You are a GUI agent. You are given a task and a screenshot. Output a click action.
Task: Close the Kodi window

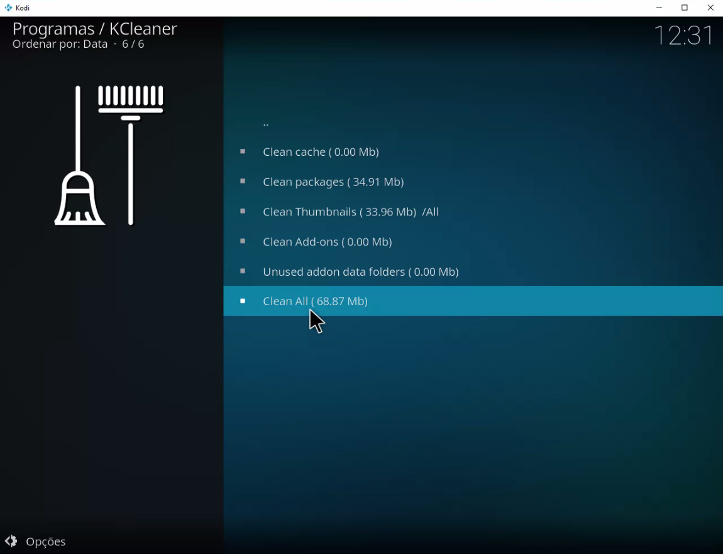[x=710, y=8]
